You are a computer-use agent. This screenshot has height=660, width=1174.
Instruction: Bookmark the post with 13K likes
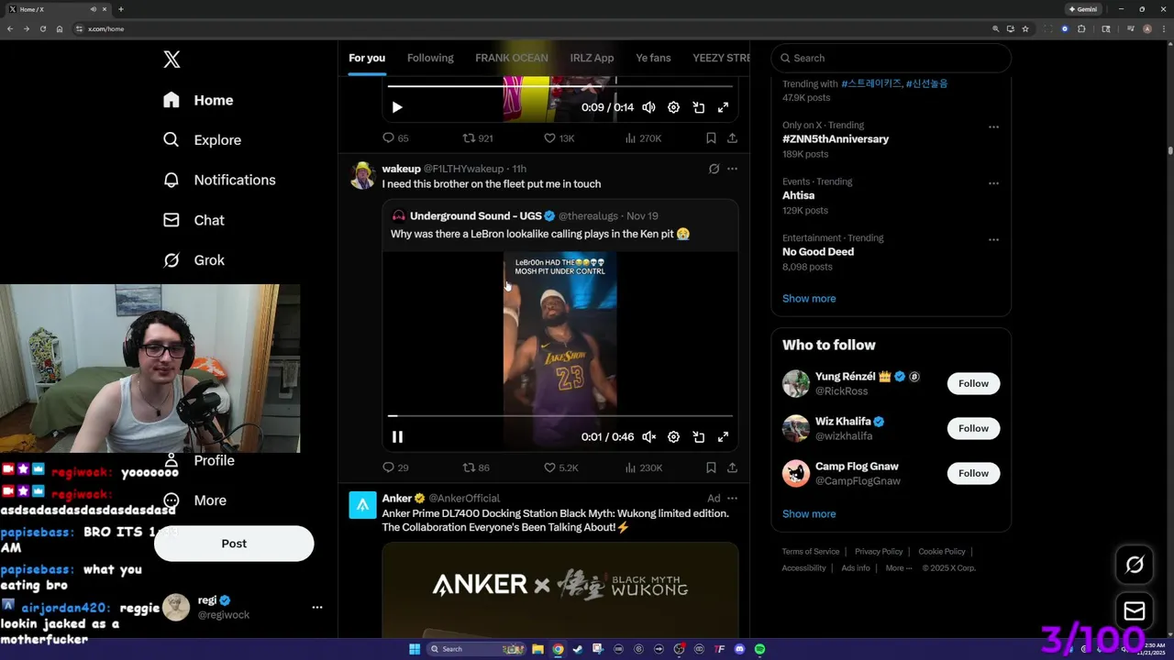tap(711, 138)
